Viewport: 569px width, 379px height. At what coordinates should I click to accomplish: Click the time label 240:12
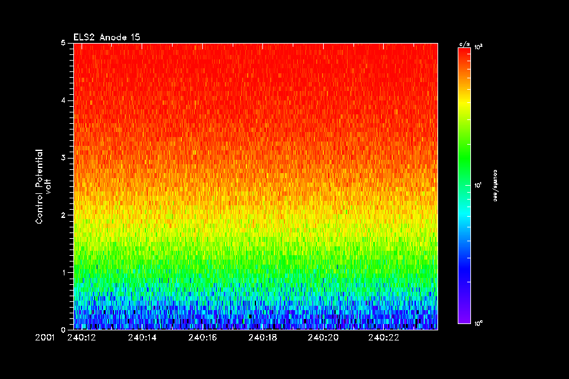82,338
